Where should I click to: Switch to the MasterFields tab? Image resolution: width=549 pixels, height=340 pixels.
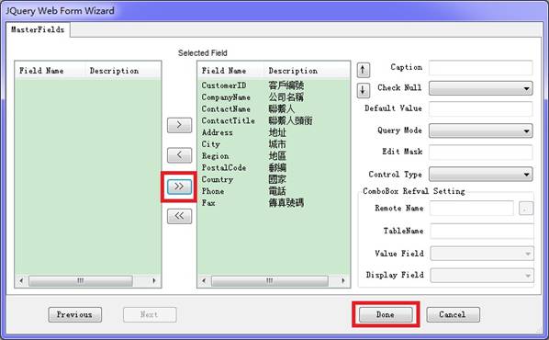[38, 29]
